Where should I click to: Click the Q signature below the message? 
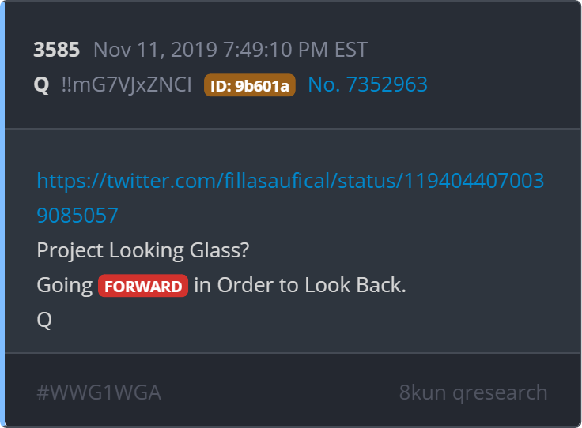point(44,320)
